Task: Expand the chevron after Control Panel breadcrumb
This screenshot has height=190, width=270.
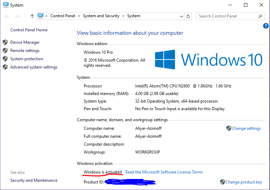Action: click(79, 16)
